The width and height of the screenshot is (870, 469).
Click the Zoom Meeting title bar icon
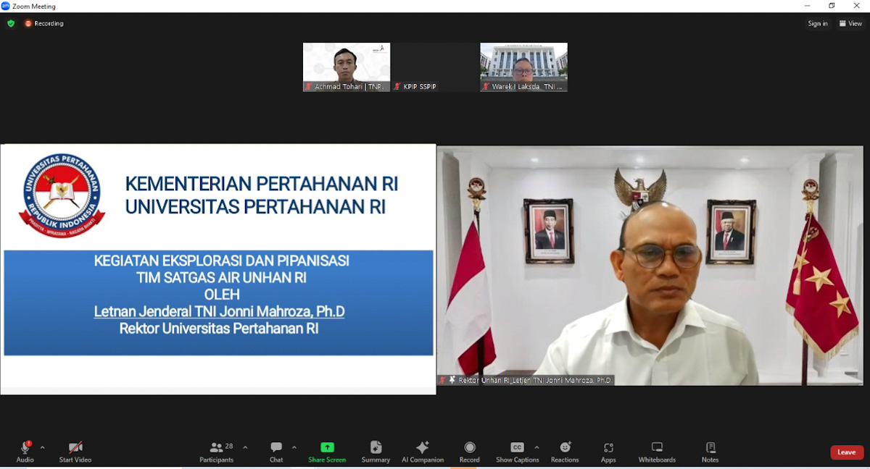[6, 6]
